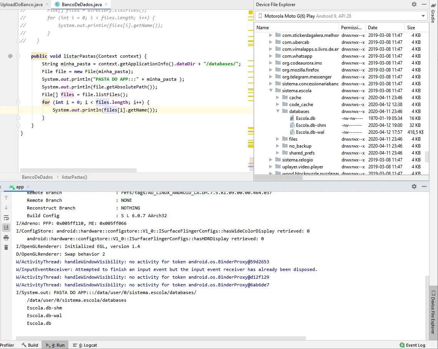Click the scroll up arrow in Run console
The height and width of the screenshot is (349, 438).
pos(6,198)
